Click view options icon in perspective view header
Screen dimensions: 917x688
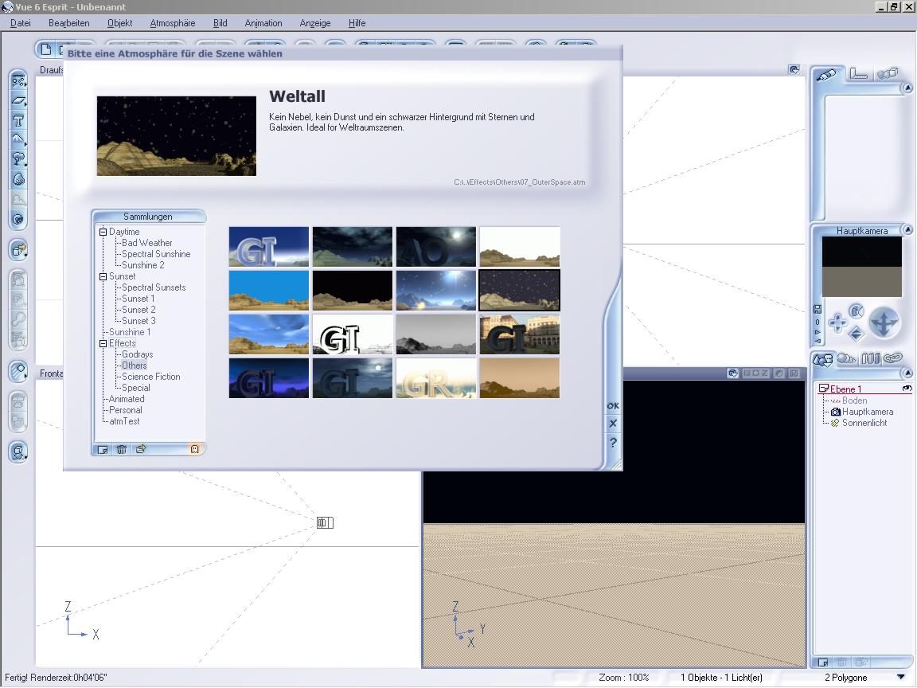click(x=733, y=373)
